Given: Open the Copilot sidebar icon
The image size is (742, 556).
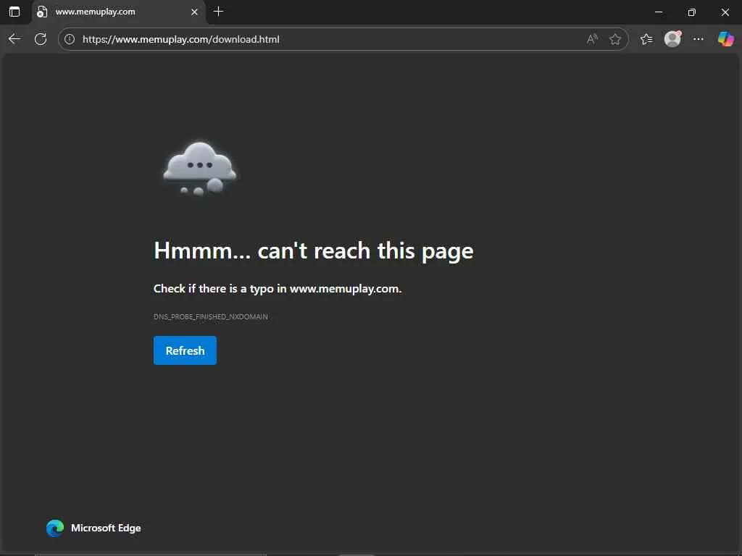Looking at the screenshot, I should click(x=725, y=39).
